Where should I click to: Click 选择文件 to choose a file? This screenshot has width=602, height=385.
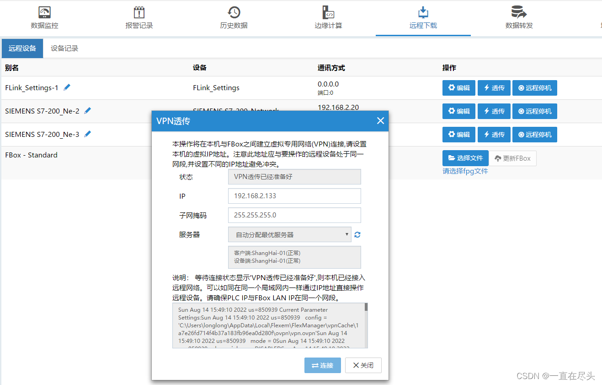465,158
